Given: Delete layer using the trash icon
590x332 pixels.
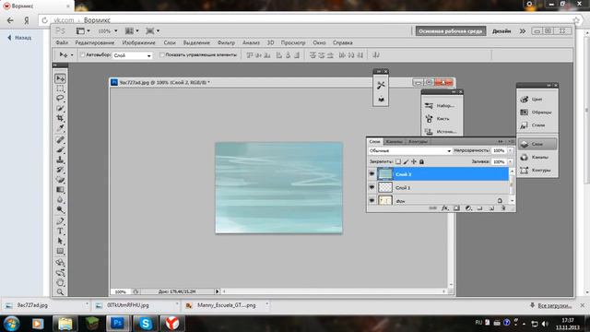Looking at the screenshot, I should pyautogui.click(x=503, y=207).
